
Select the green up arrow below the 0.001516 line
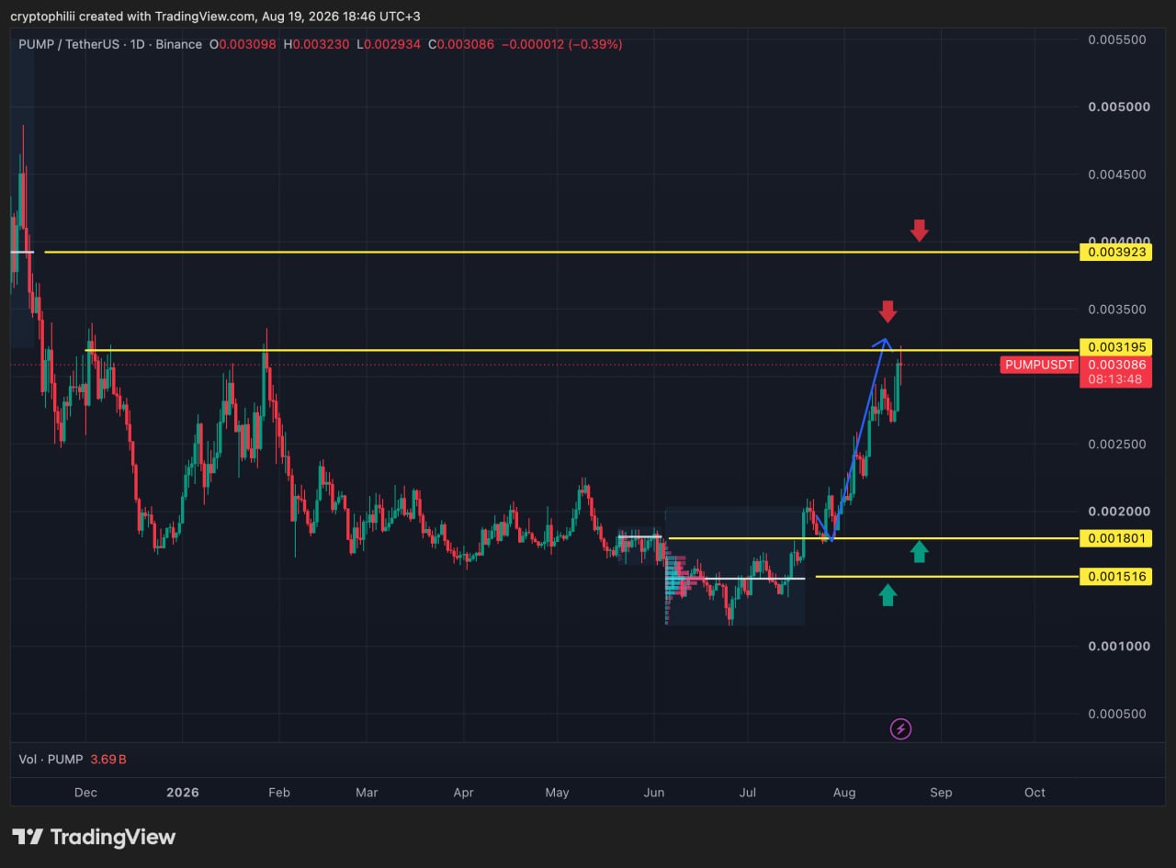coord(887,595)
